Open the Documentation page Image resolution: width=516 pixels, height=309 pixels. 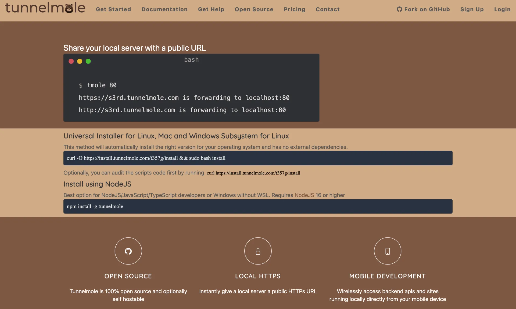164,9
